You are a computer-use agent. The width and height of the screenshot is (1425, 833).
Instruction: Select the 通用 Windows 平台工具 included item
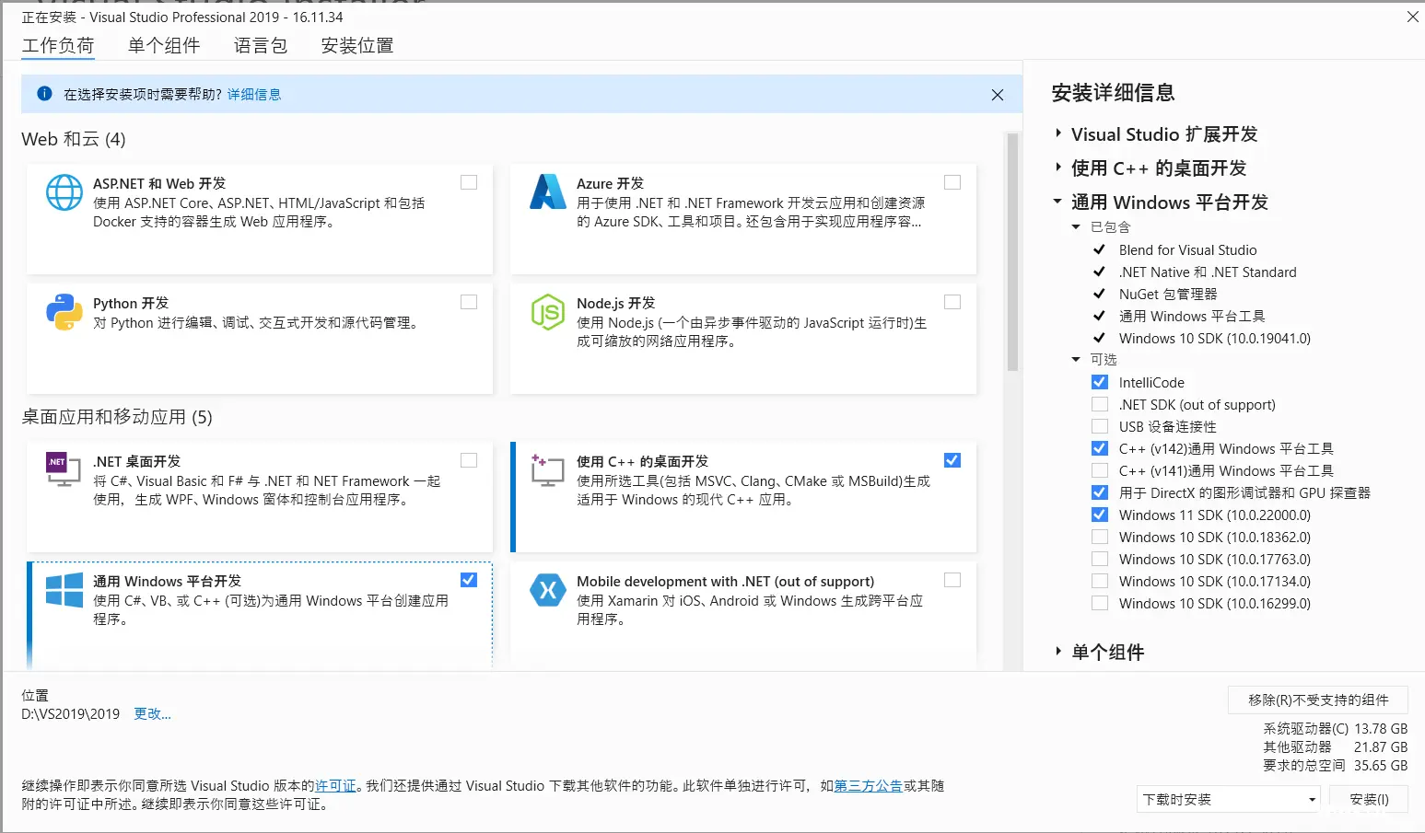pyautogui.click(x=1192, y=316)
